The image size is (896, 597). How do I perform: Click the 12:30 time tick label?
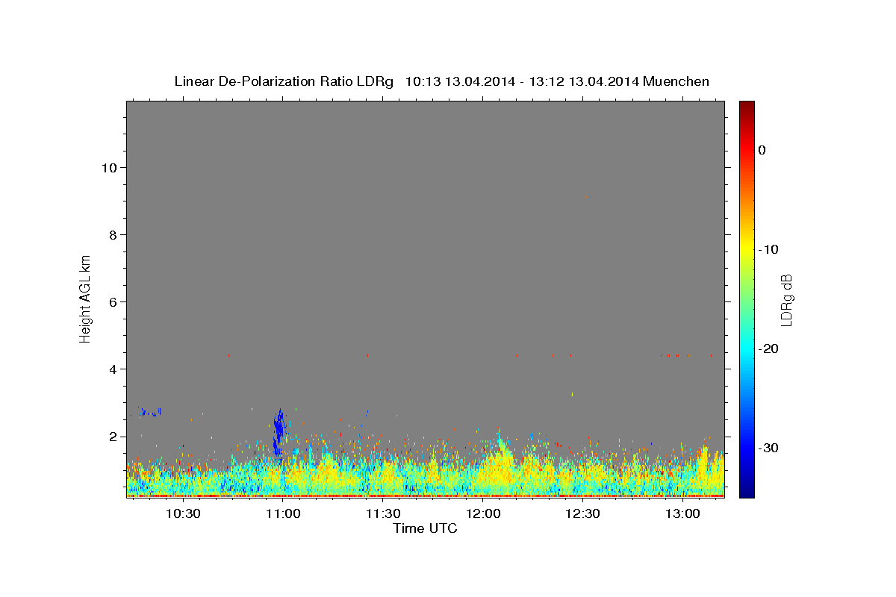(583, 513)
